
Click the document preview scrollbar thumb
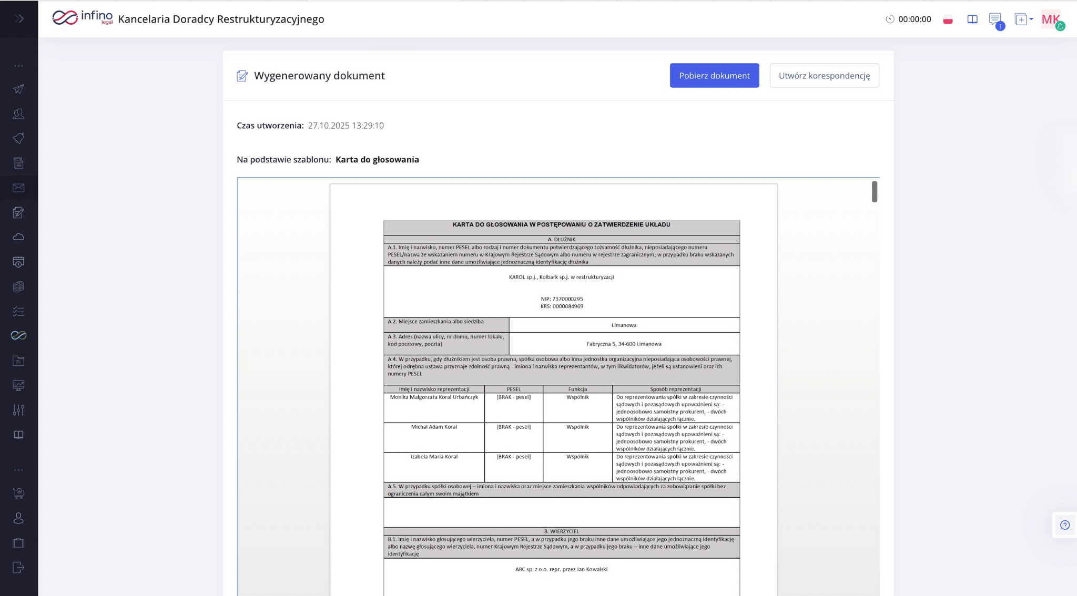click(874, 192)
